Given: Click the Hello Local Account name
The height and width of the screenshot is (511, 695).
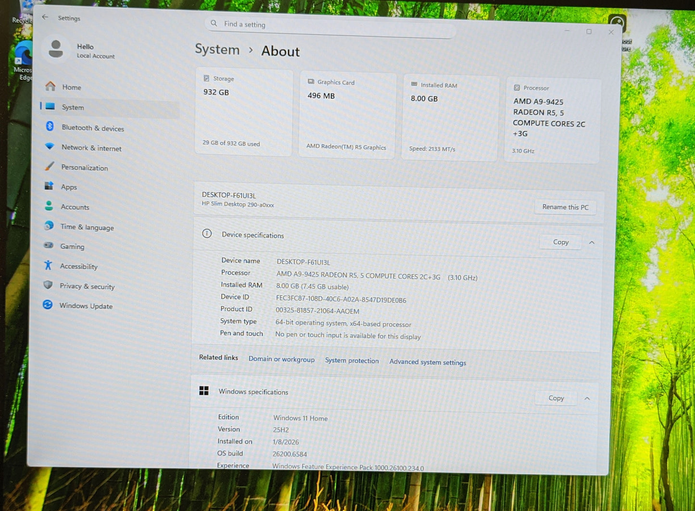Looking at the screenshot, I should click(96, 51).
